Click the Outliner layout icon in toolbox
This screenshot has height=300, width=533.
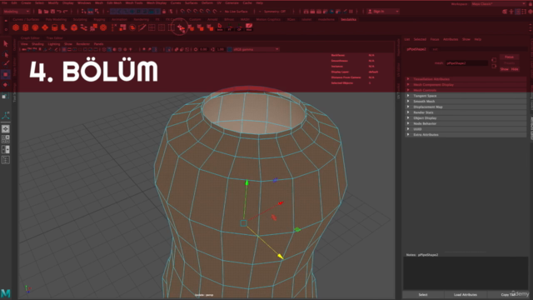point(6,160)
